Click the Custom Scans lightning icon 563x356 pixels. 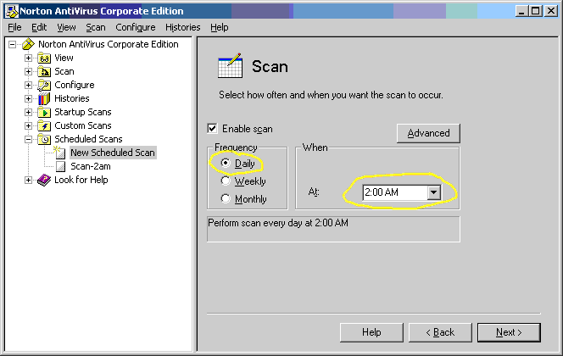click(44, 125)
